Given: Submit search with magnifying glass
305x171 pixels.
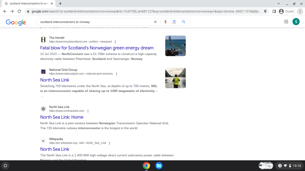Looking at the screenshot, I should point(183,22).
